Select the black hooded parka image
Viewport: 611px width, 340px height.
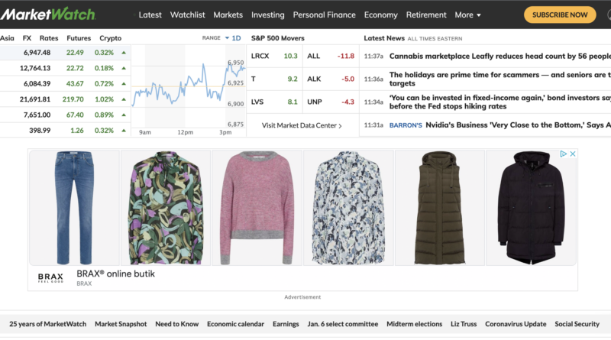tap(531, 206)
